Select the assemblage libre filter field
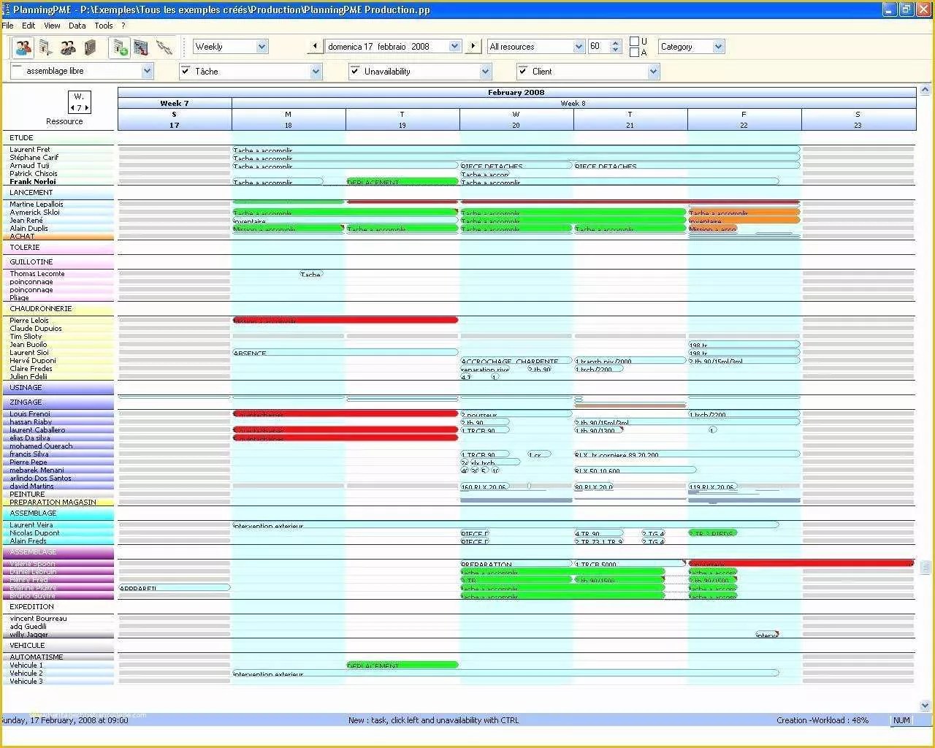The width and height of the screenshot is (935, 748). coord(80,71)
